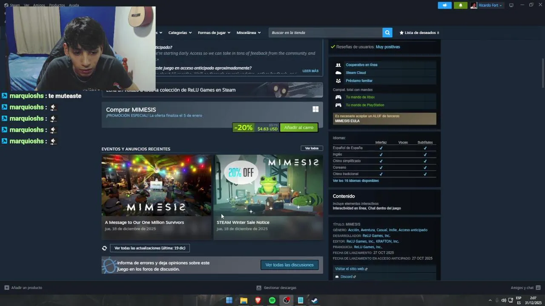Open Windows Start menu
The height and width of the screenshot is (306, 545).
point(229,300)
